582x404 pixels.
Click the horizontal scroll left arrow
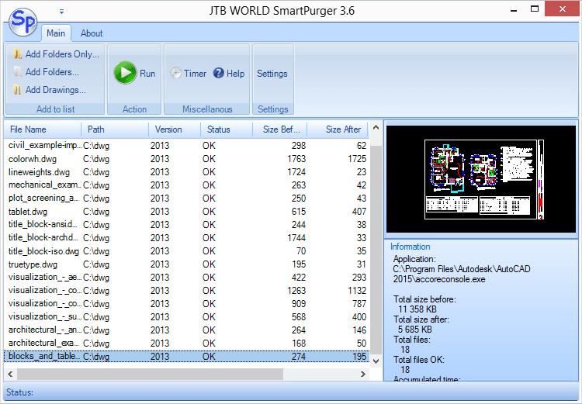(x=10, y=374)
